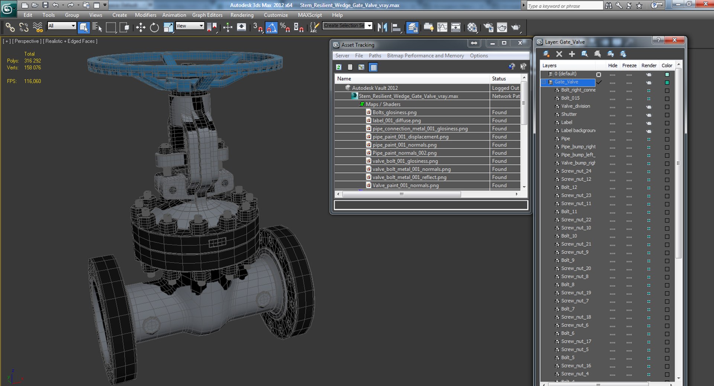The width and height of the screenshot is (714, 386).
Task: Make 0 (default) the current layer
Action: [599, 74]
